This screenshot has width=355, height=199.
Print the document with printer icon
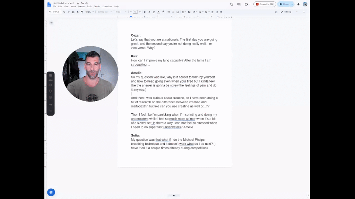[73, 12]
